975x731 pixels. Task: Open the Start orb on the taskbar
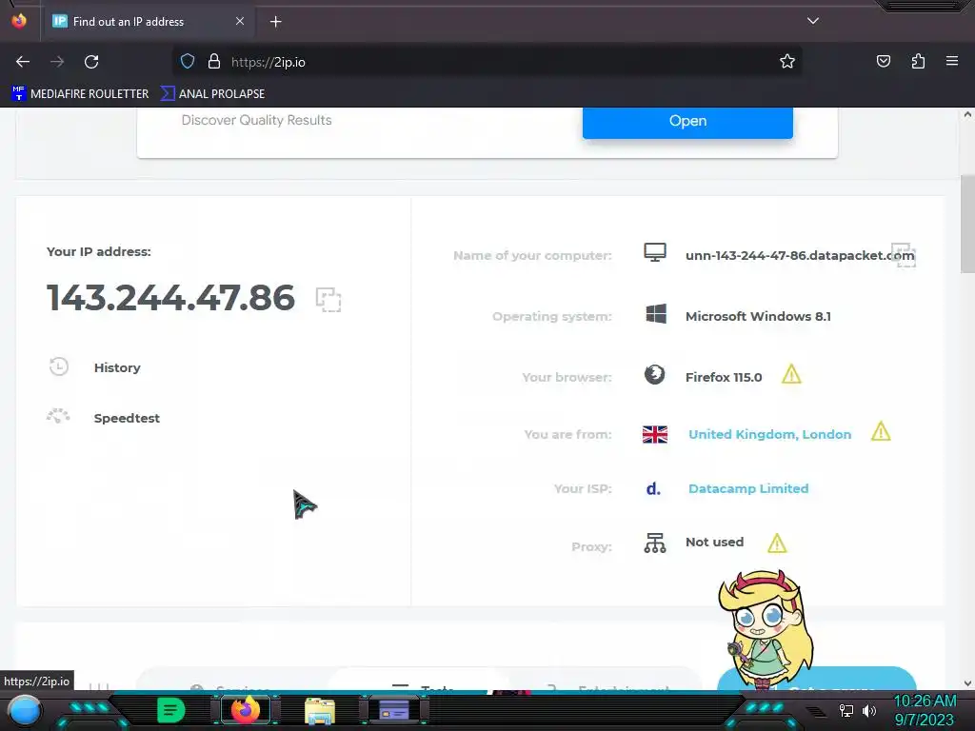(25, 710)
